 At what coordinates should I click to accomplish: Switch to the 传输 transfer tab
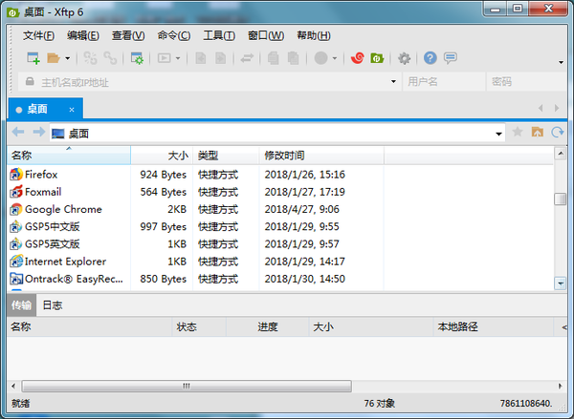pyautogui.click(x=21, y=305)
